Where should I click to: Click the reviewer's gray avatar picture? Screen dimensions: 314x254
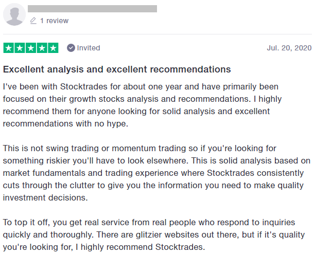[14, 14]
